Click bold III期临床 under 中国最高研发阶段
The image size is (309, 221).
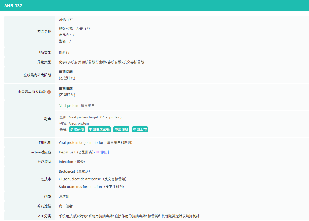(66, 89)
